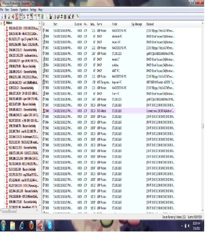Open Firefox from taskbar
This screenshot has width=205, height=235.
31,226
